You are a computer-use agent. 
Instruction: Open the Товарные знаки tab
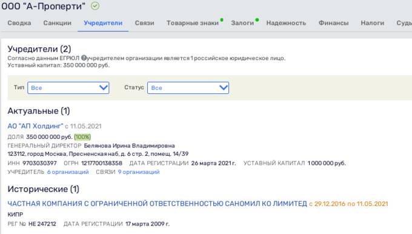point(193,23)
